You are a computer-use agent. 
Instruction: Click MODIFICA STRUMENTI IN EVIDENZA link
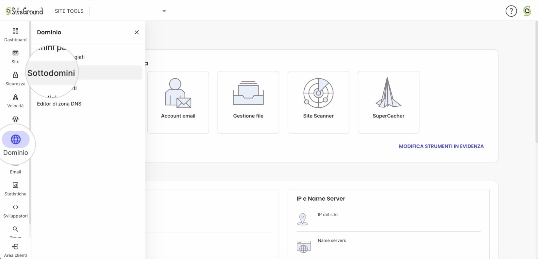coord(441,146)
